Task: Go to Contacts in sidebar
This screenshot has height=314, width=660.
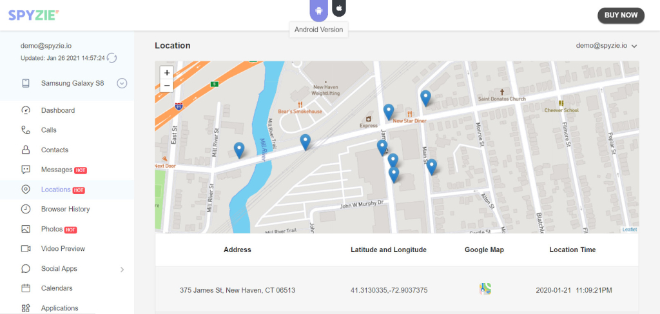Action: pos(55,150)
